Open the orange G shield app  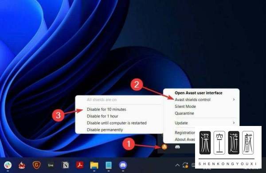(x=36, y=165)
